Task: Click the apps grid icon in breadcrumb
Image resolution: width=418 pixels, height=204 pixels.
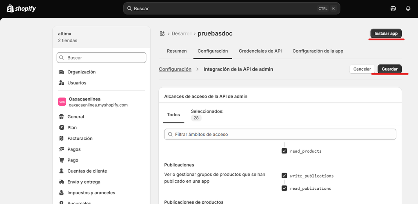Action: 162,33
